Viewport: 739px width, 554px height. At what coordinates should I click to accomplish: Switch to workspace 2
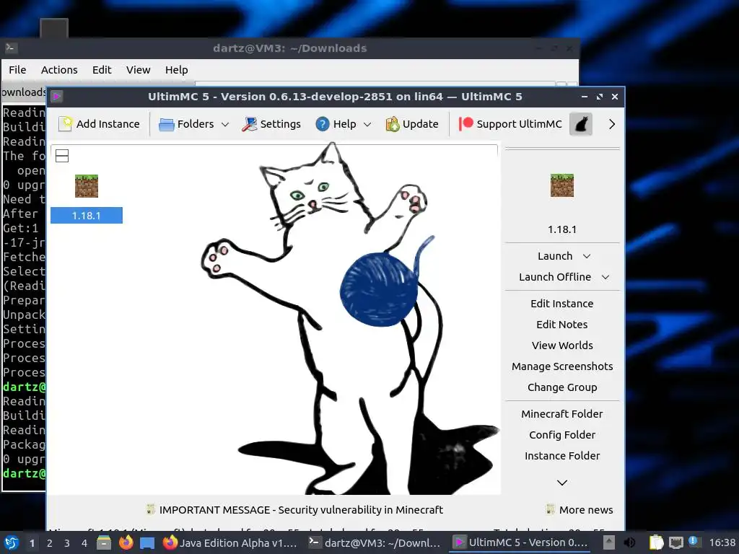coord(50,543)
